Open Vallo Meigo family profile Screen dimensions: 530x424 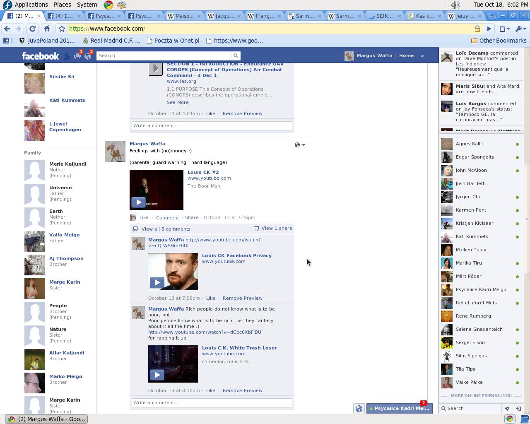click(x=65, y=235)
